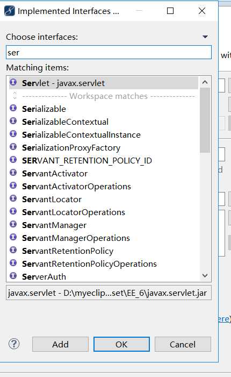The height and width of the screenshot is (377, 231).
Task: Click the matching items scrollbar thumb
Action: [x=205, y=120]
